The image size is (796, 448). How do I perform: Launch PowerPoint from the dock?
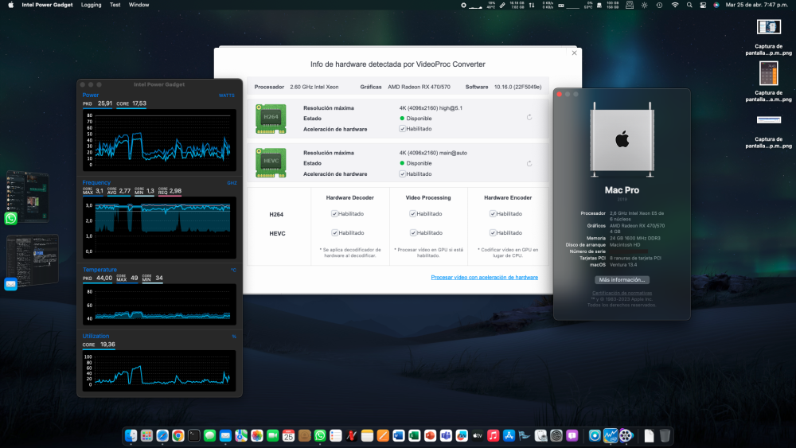coord(430,435)
